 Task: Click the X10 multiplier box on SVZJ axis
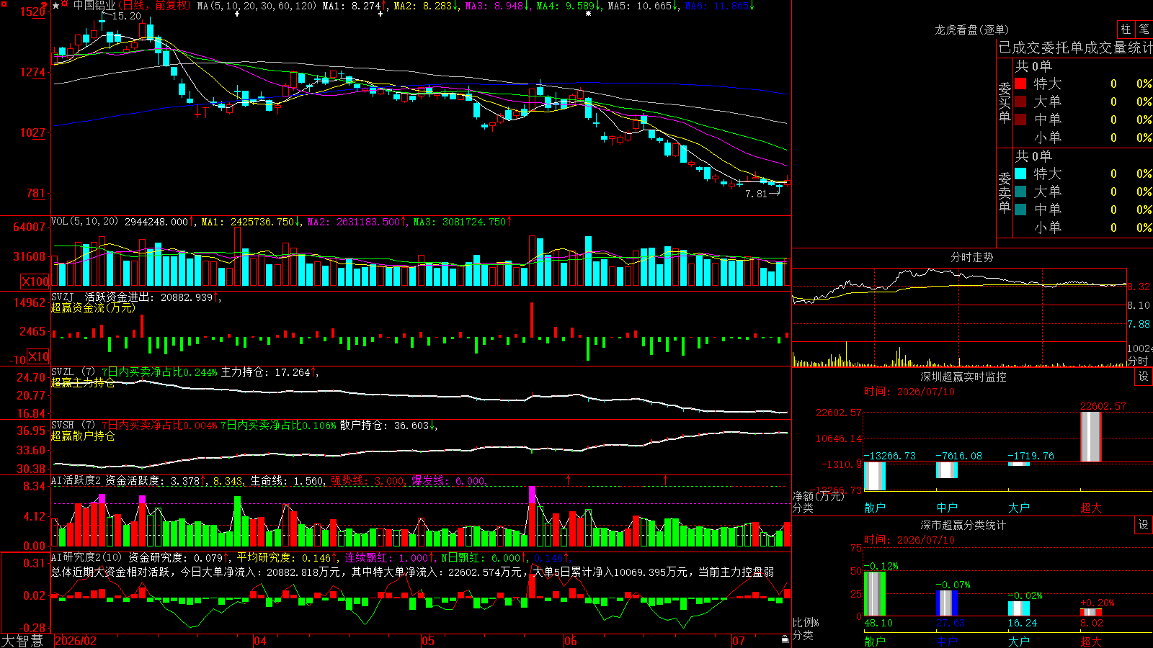click(x=38, y=356)
